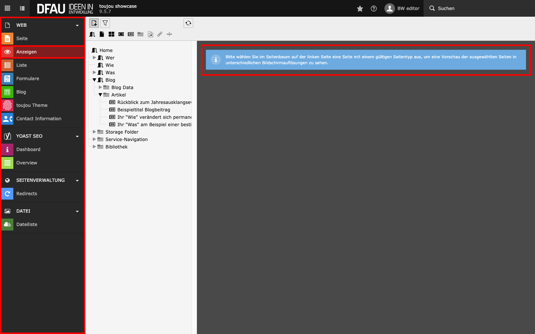Open the BW editor user menu
This screenshot has height=334, width=535.
click(x=402, y=9)
